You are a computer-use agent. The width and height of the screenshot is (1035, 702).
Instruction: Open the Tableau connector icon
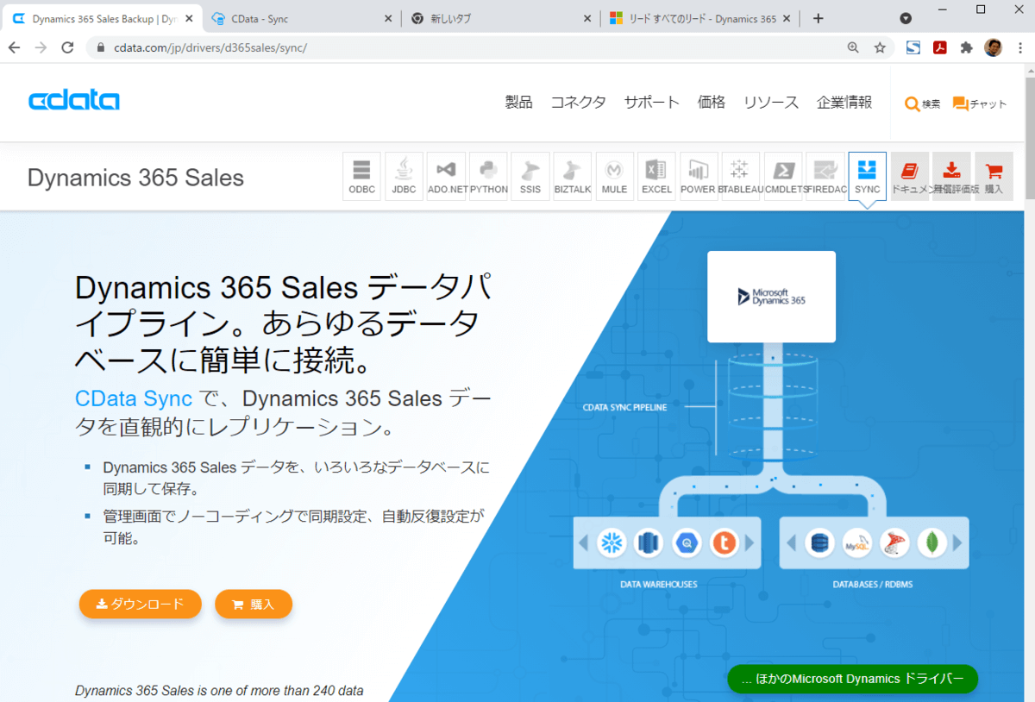point(741,176)
